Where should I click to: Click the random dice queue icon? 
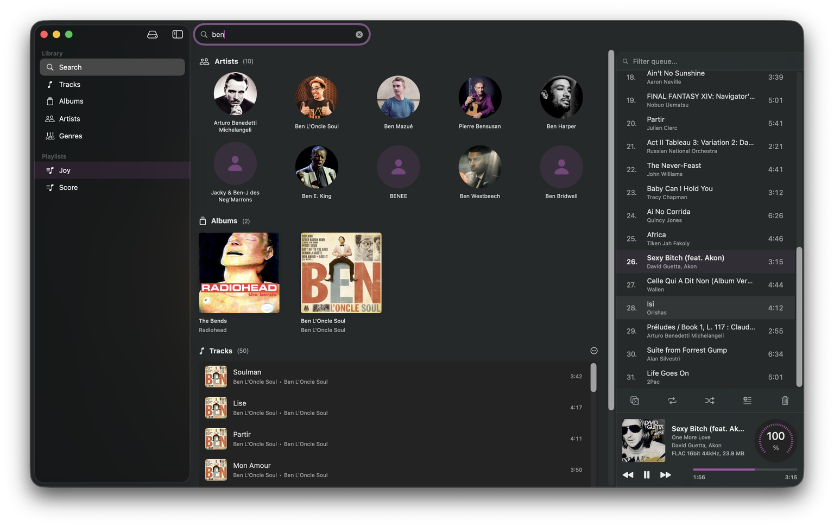[634, 401]
